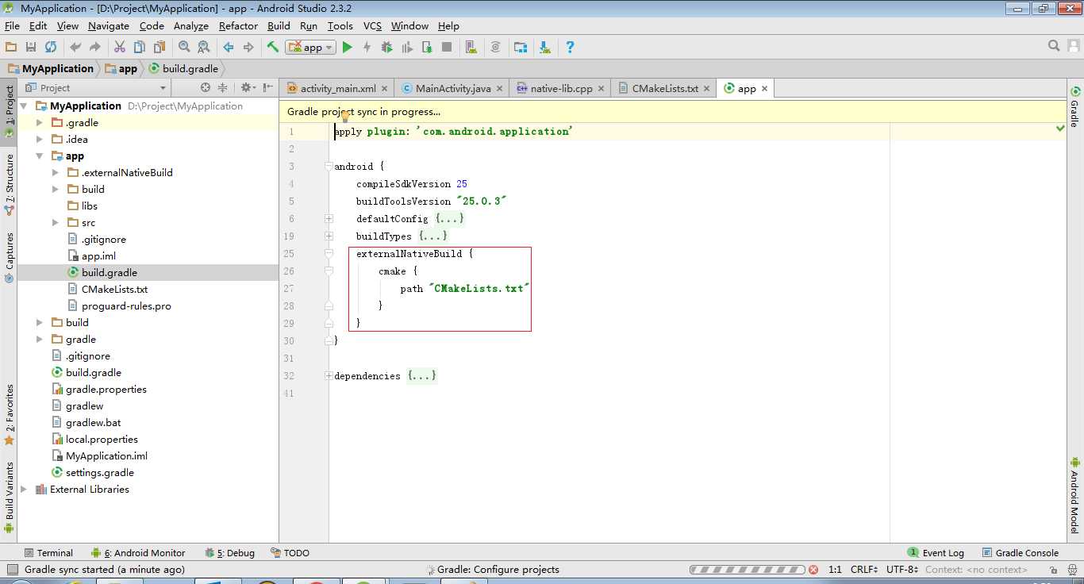Click the Save All toolbar icon
This screenshot has width=1084, height=584.
click(31, 48)
